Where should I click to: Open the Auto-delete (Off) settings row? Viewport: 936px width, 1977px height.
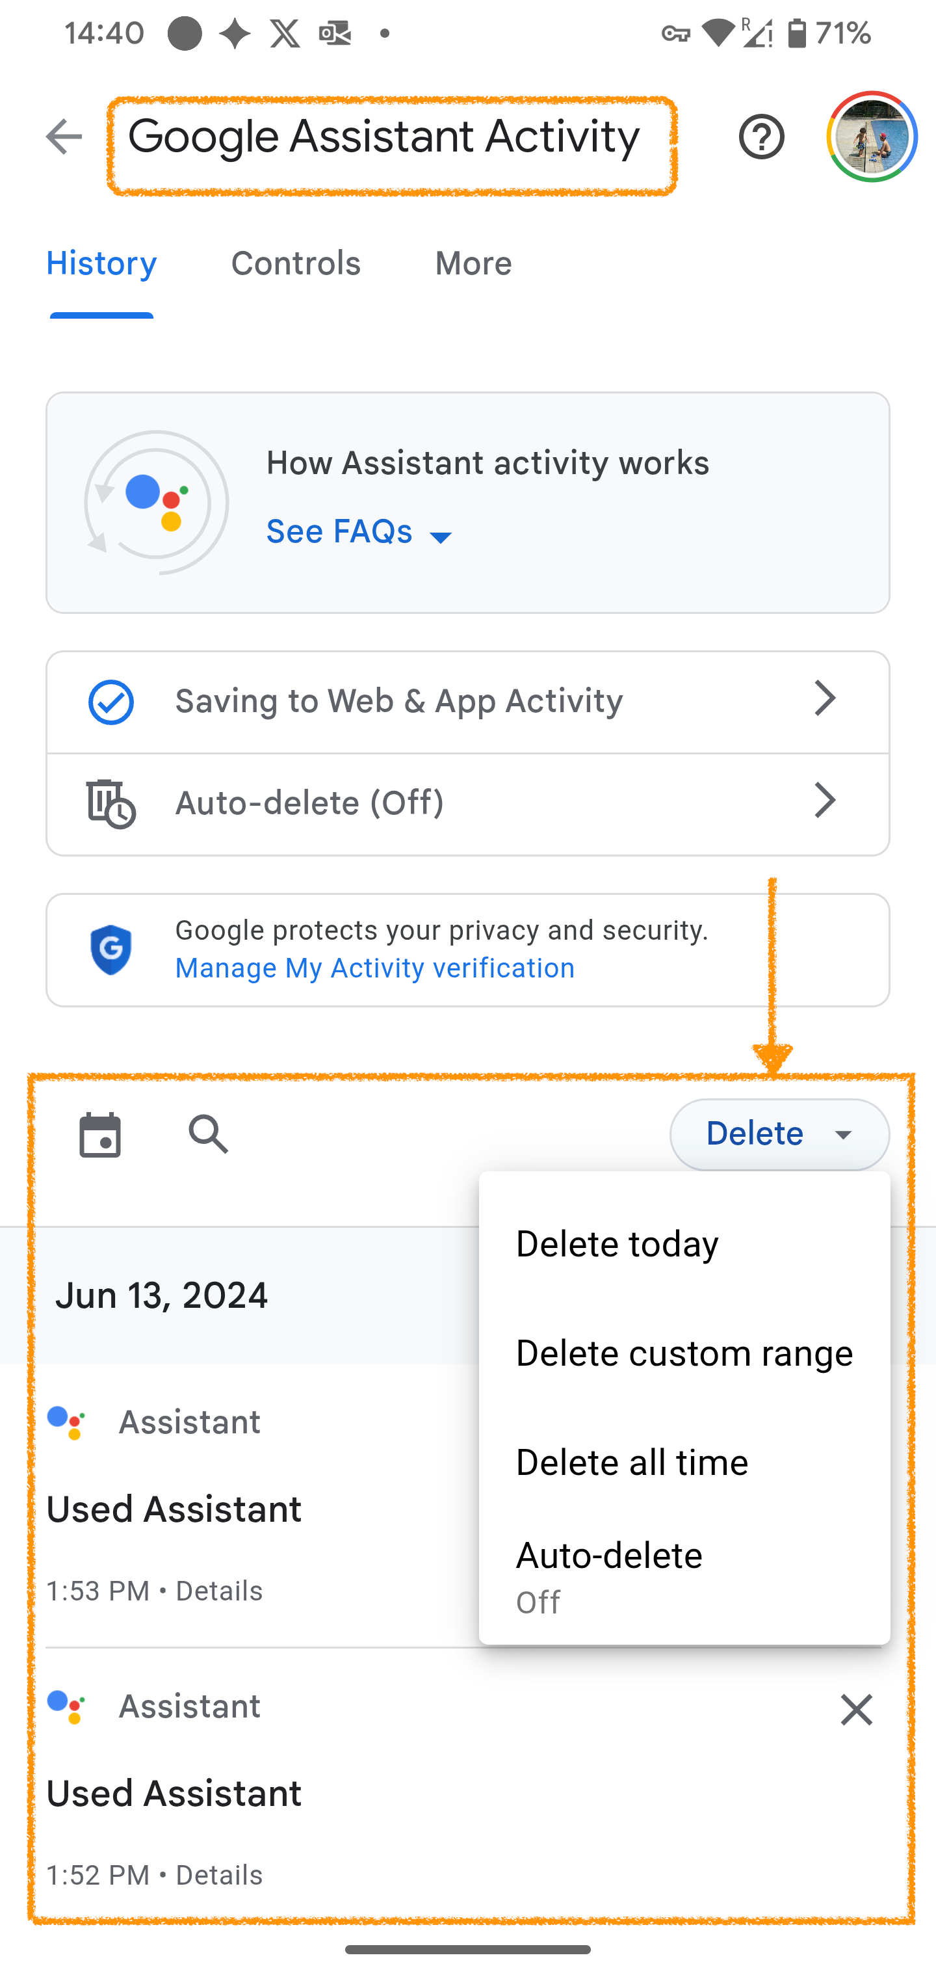[x=468, y=804]
